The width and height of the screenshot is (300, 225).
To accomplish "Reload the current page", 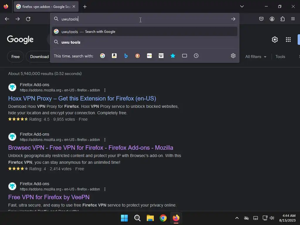I will pyautogui.click(x=28, y=19).
